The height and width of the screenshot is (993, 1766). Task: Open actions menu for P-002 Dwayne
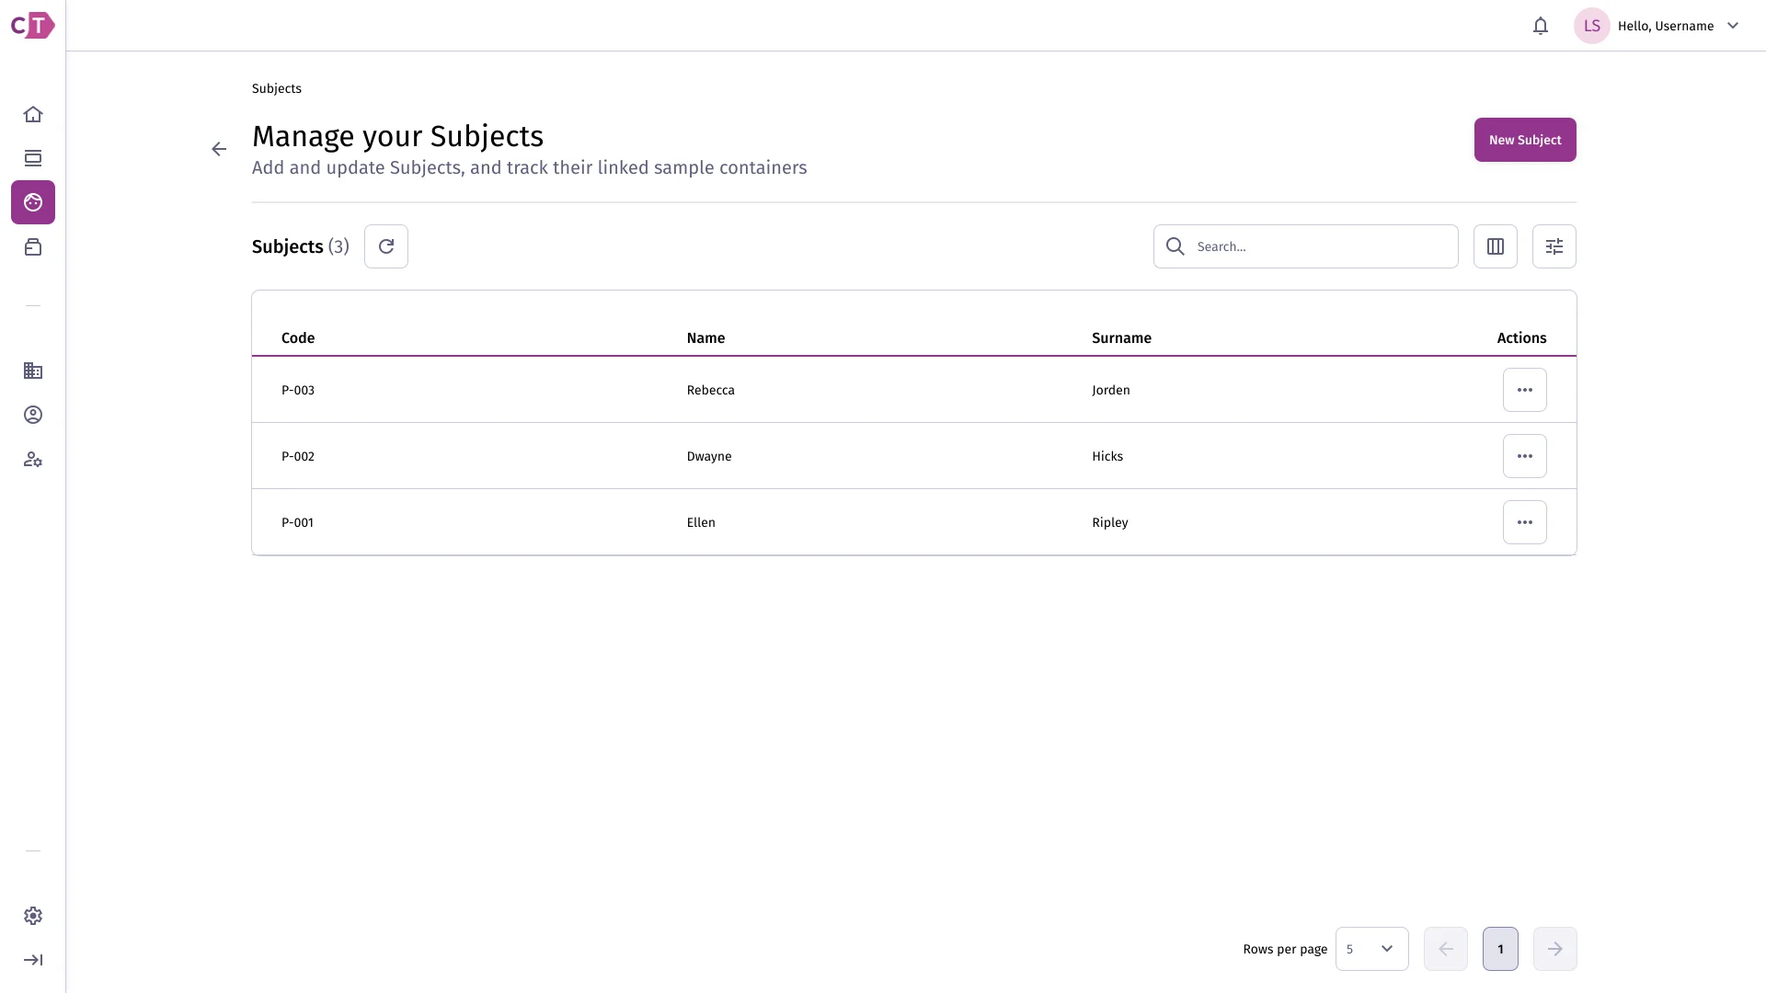pyautogui.click(x=1525, y=456)
